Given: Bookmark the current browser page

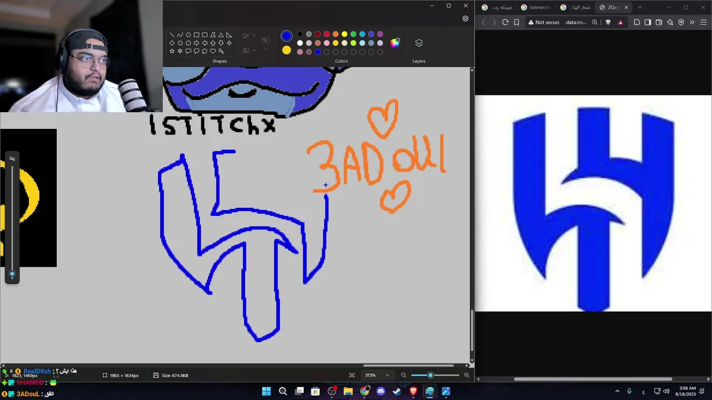Looking at the screenshot, I should pyautogui.click(x=516, y=22).
